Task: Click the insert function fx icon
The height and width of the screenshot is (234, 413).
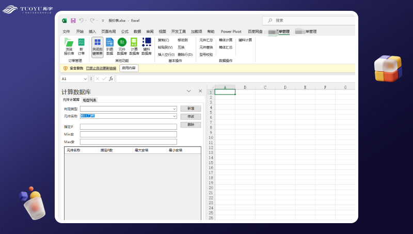Action: tap(111, 79)
